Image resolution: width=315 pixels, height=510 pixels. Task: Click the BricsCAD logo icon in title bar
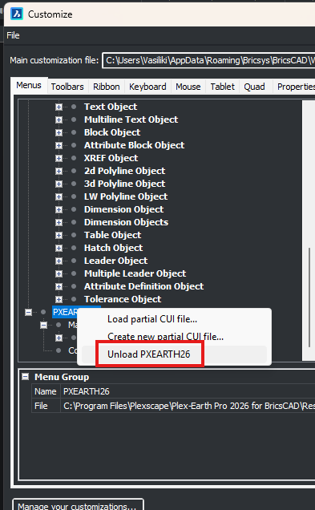(x=17, y=14)
